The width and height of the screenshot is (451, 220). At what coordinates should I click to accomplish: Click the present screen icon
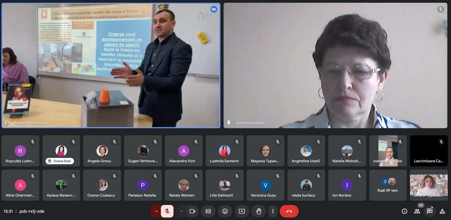[242, 211]
